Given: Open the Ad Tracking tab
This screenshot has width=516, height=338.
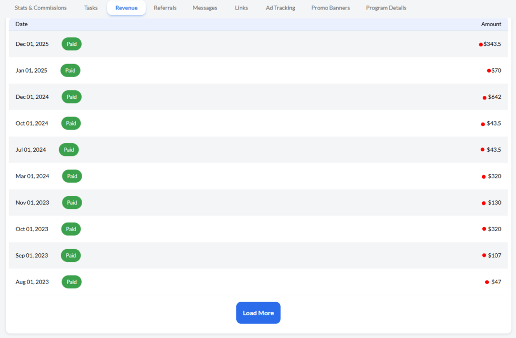Looking at the screenshot, I should click(x=280, y=8).
